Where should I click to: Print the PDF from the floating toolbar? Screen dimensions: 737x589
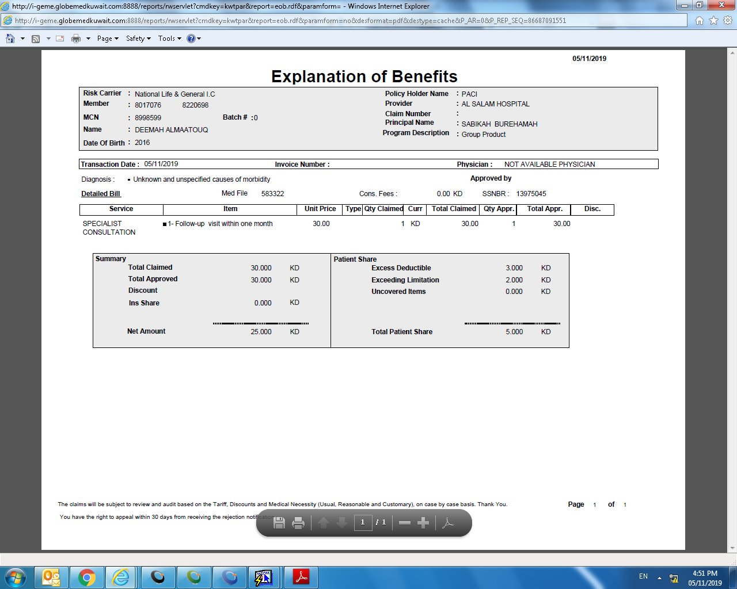click(x=298, y=523)
